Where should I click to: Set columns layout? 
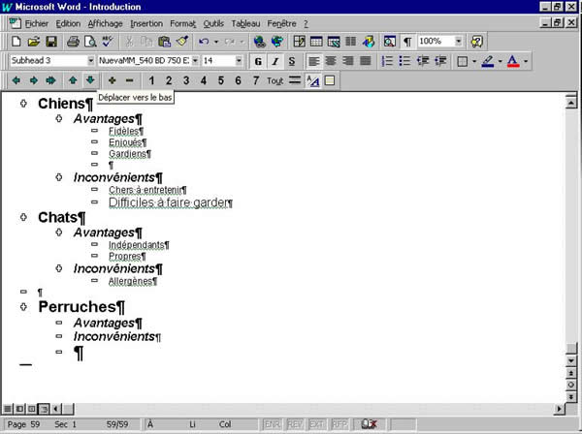[x=351, y=42]
